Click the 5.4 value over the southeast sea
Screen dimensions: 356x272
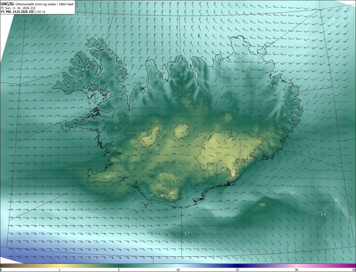pyautogui.click(x=323, y=214)
